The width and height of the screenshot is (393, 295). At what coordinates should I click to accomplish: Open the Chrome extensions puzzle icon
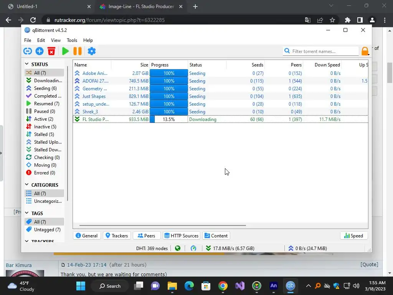pos(347,20)
